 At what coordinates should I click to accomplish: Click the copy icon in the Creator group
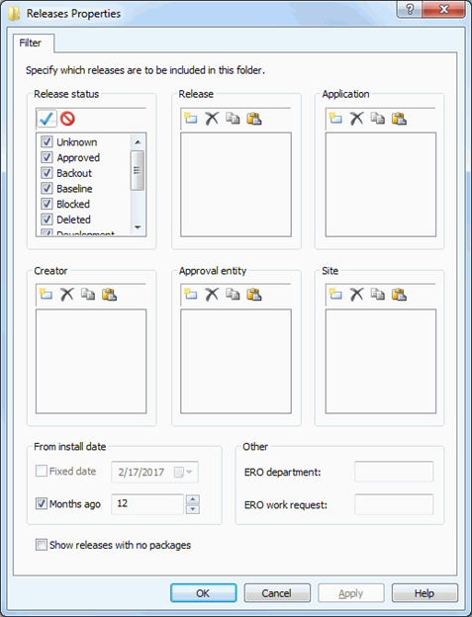pyautogui.click(x=88, y=294)
